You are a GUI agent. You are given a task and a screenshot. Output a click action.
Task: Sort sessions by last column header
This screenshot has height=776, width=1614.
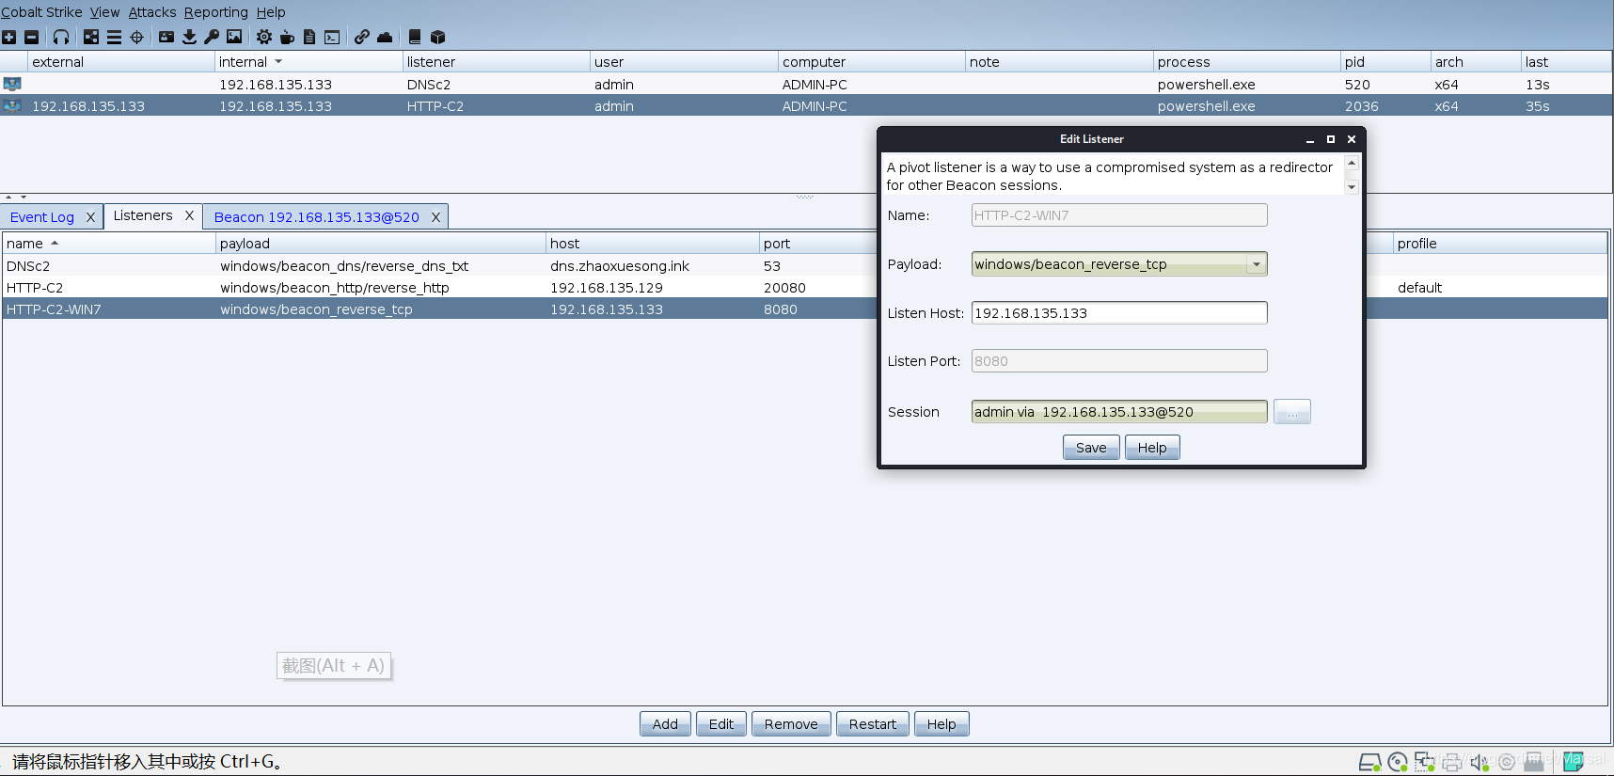point(1566,62)
